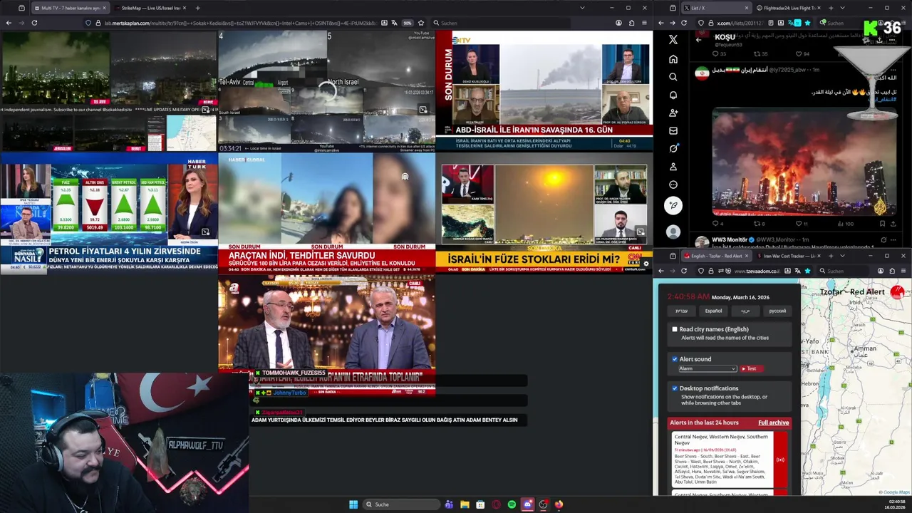Toggle Desktop notifications checkbox

[x=675, y=388]
